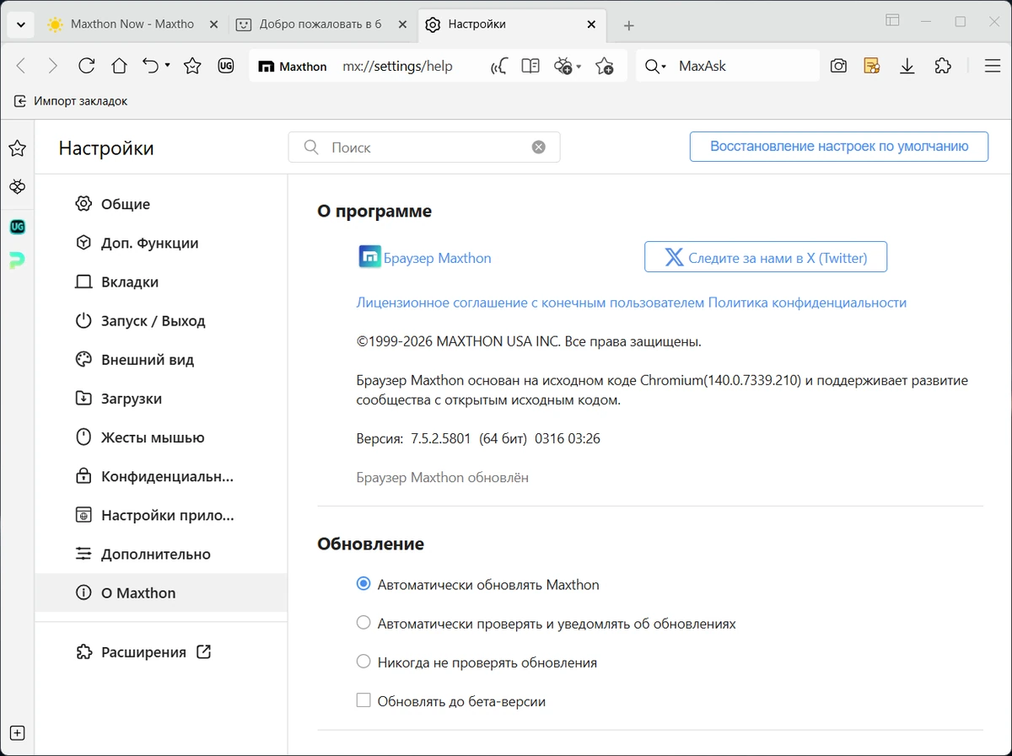Enable Обновлять до бета-версии checkbox

pyautogui.click(x=363, y=700)
